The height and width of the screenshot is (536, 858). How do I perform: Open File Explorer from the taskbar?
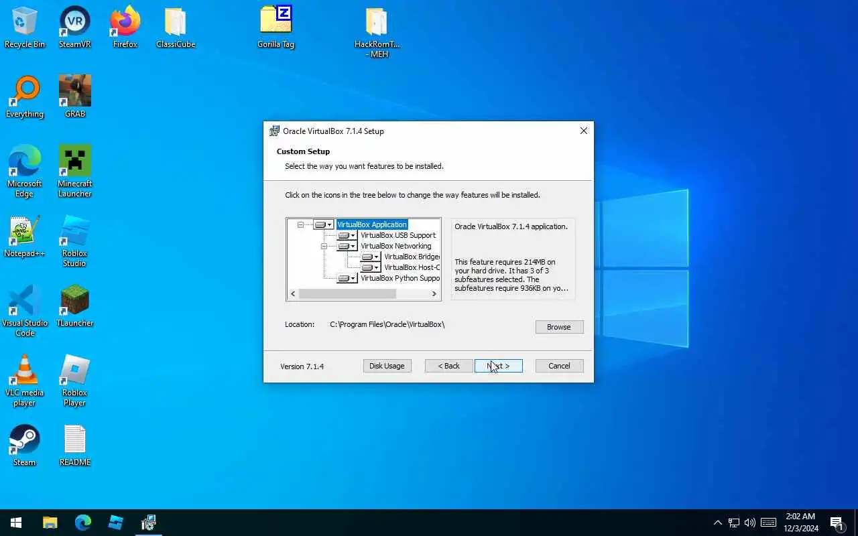[x=50, y=523]
